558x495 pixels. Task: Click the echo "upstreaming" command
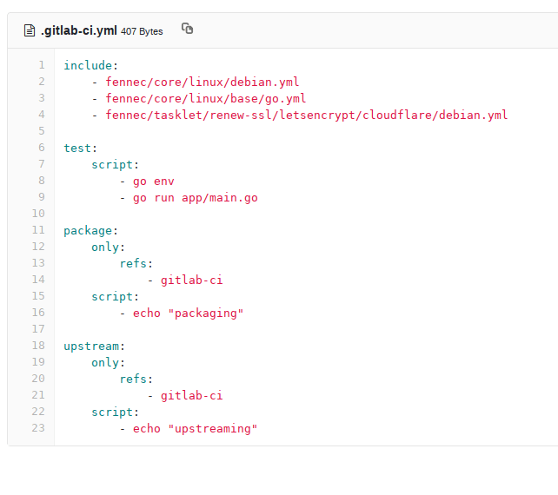click(x=195, y=429)
